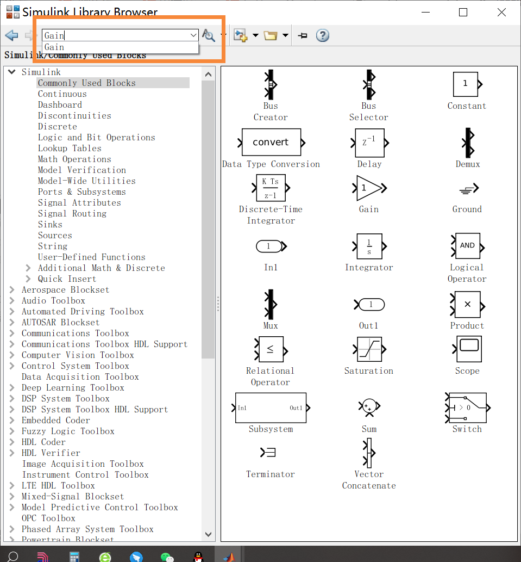Select Continuous library in tree
The height and width of the screenshot is (562, 521).
click(x=62, y=94)
